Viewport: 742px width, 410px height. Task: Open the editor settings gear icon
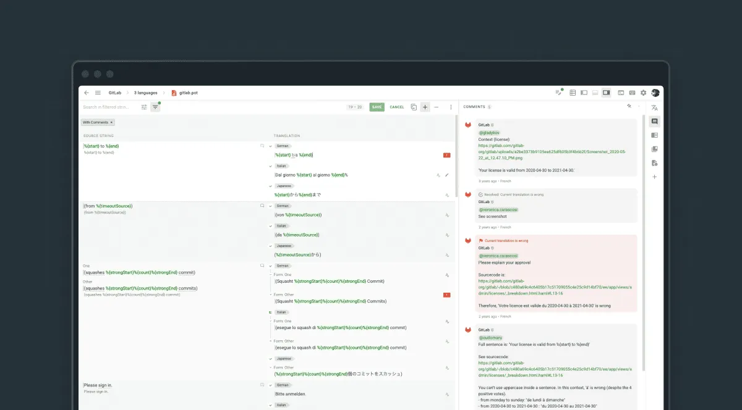pyautogui.click(x=643, y=93)
